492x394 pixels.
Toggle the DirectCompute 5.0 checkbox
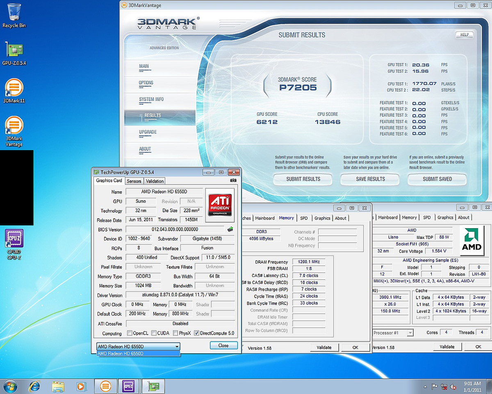coord(196,333)
